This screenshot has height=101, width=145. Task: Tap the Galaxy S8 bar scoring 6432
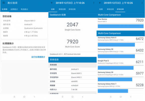coord(116,56)
